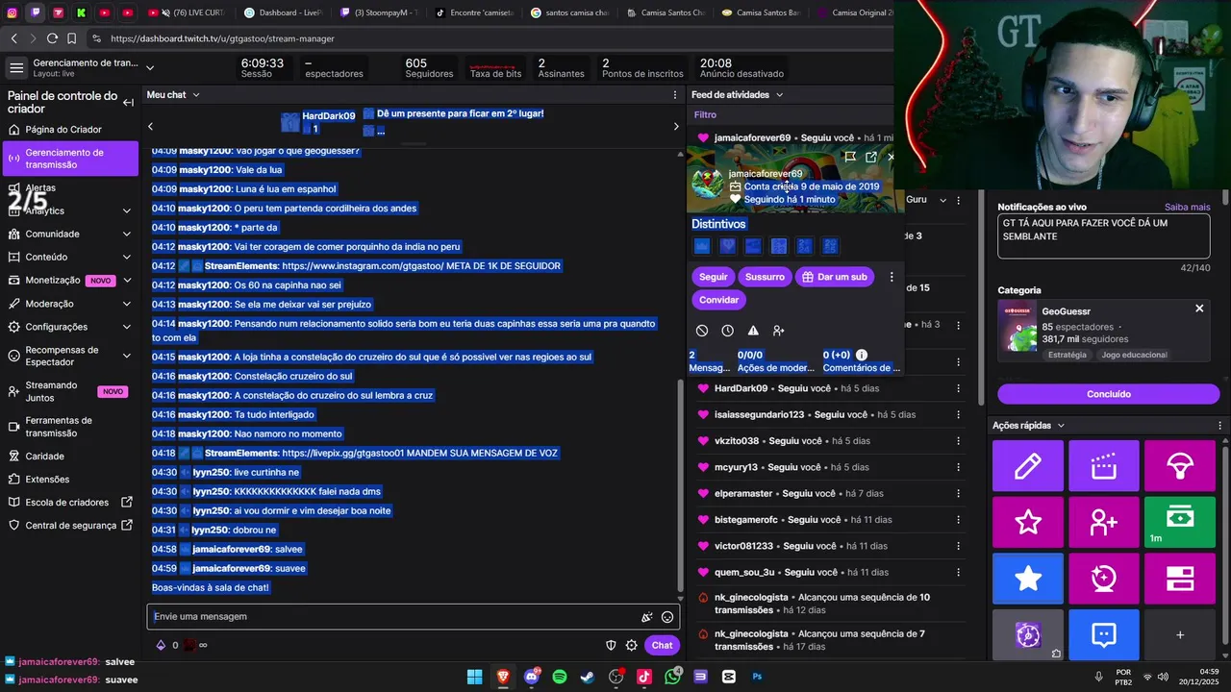This screenshot has width=1231, height=692.
Task: Close the jamaicaforever69 user card
Action: point(890,157)
